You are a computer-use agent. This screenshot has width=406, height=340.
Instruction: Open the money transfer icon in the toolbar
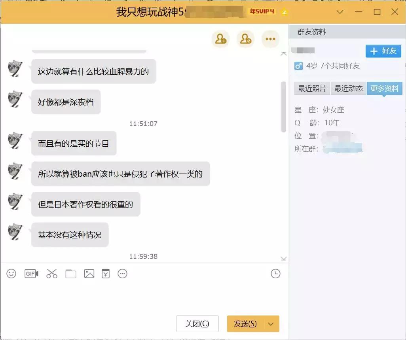click(105, 273)
